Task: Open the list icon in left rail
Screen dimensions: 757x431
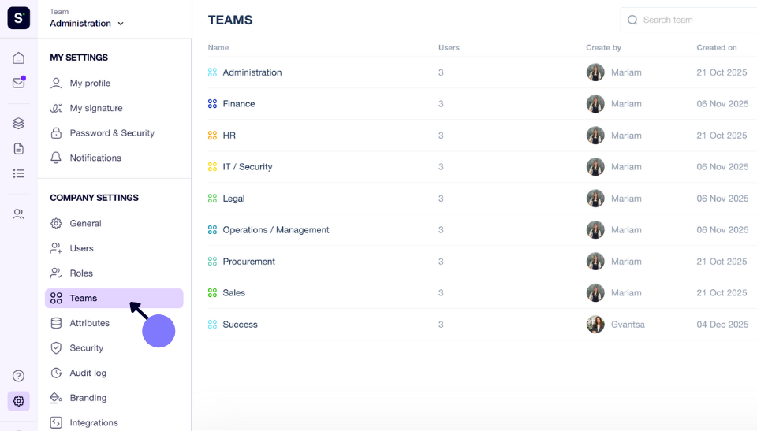Action: [x=18, y=174]
